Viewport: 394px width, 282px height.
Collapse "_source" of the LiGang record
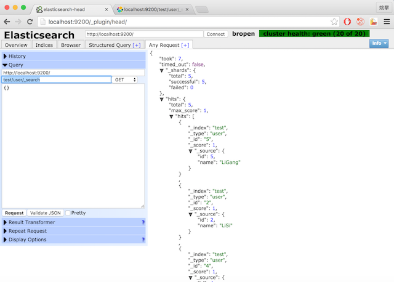pyautogui.click(x=190, y=151)
